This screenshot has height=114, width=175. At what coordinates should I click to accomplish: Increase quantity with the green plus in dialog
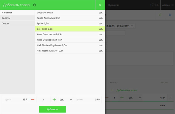[54, 99]
